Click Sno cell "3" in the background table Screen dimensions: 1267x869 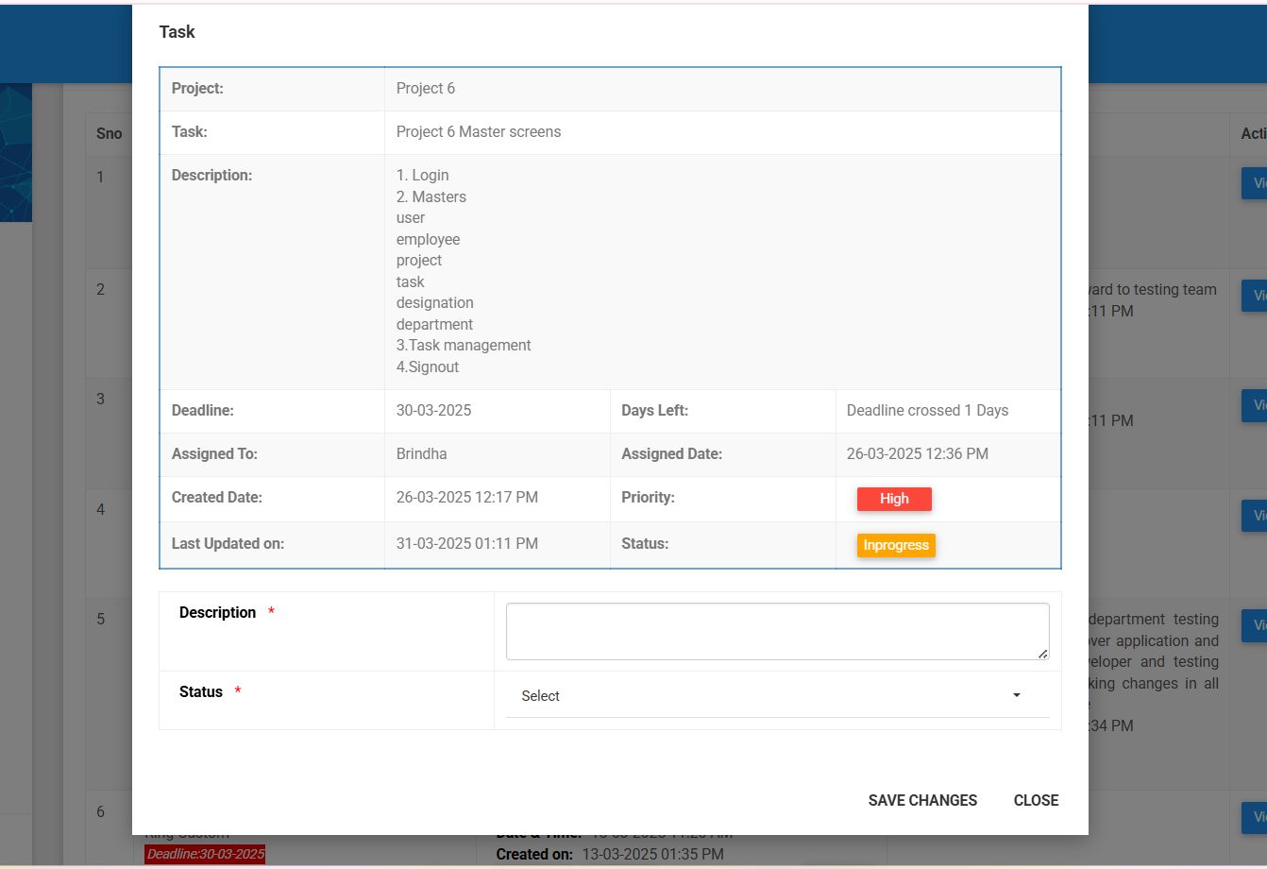pyautogui.click(x=101, y=400)
